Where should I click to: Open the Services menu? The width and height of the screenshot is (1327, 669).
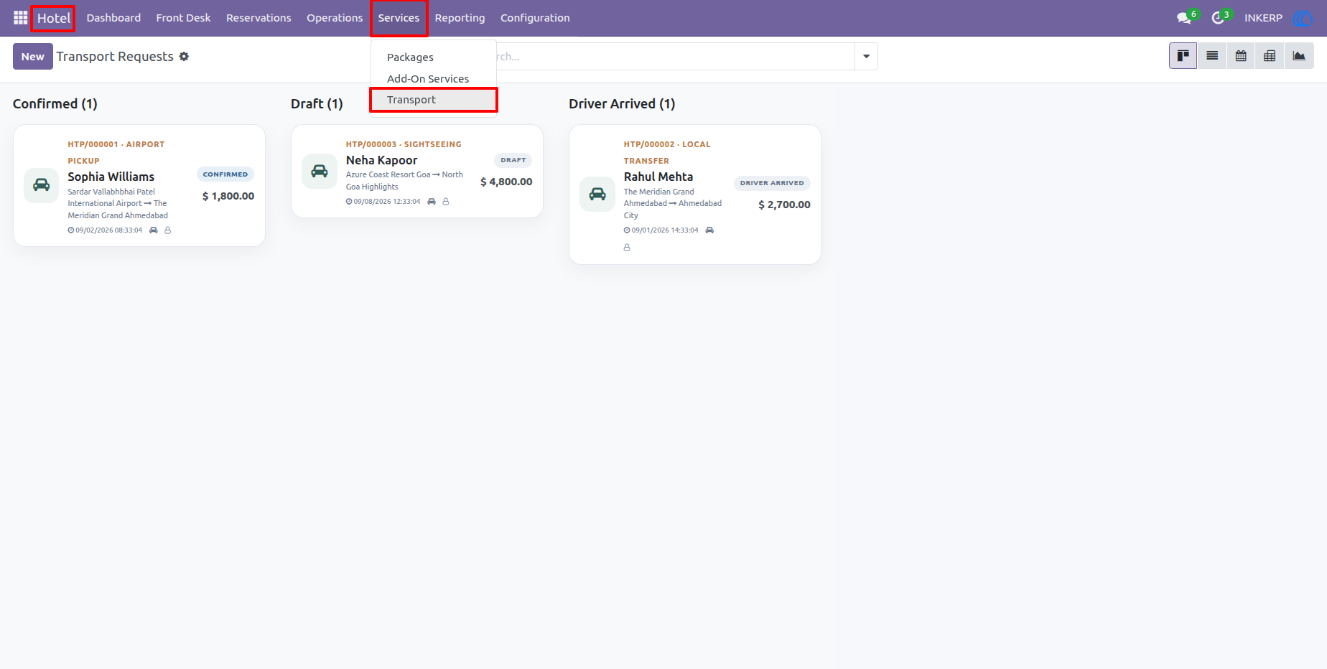[x=399, y=18]
